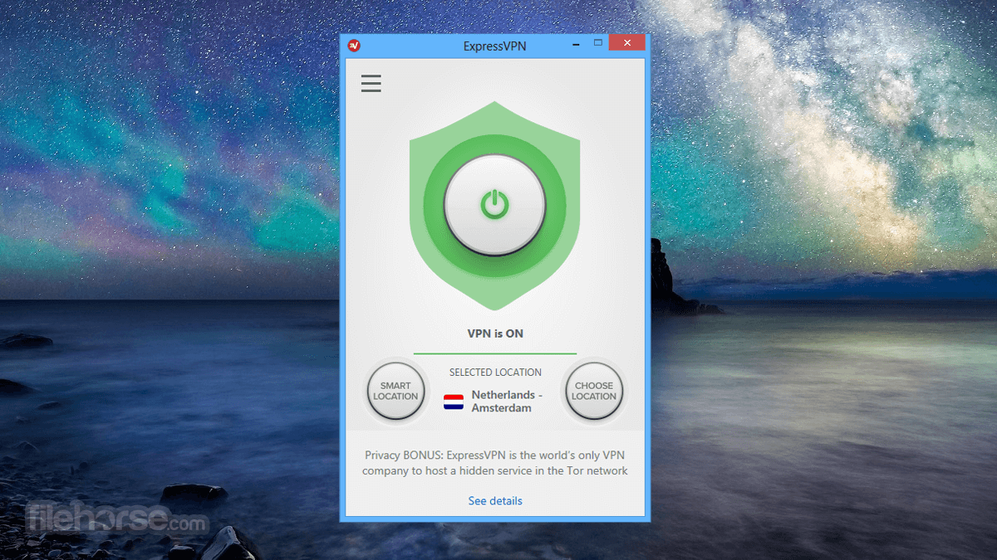Click the Choose Location button

(594, 391)
